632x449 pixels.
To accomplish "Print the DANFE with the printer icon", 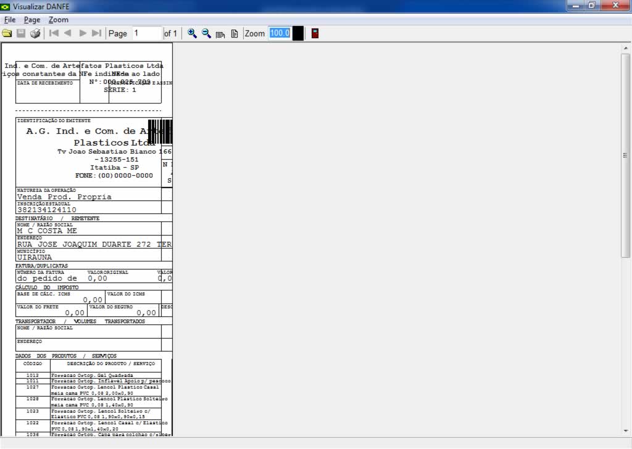I will click(x=35, y=33).
